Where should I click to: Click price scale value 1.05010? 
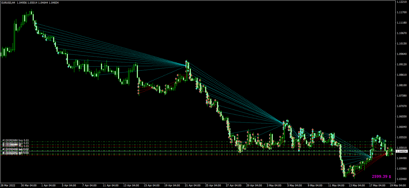pos(401,148)
